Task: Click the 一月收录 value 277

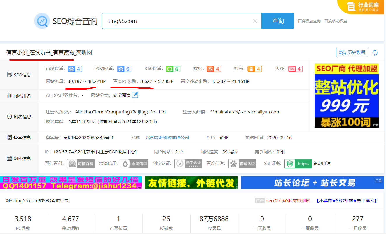Action: pos(358,219)
